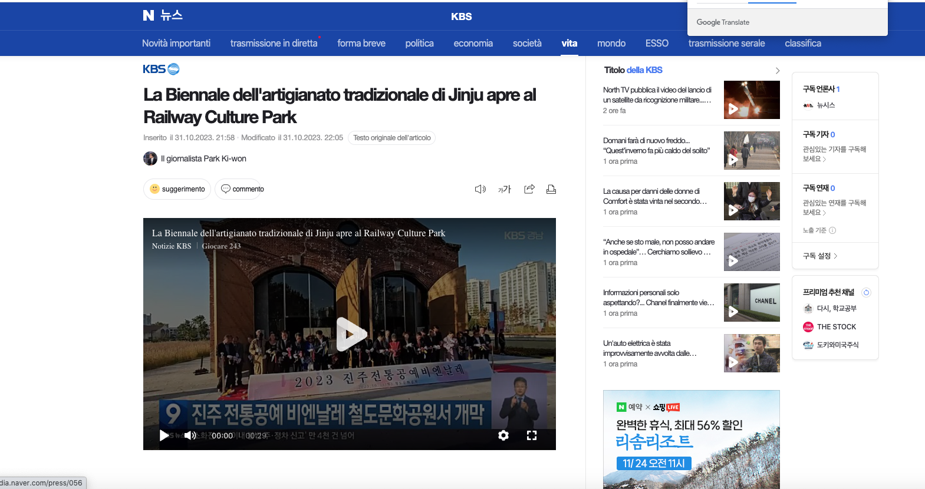This screenshot has height=489, width=925.
Task: Click the Naver N logo
Action: point(148,15)
